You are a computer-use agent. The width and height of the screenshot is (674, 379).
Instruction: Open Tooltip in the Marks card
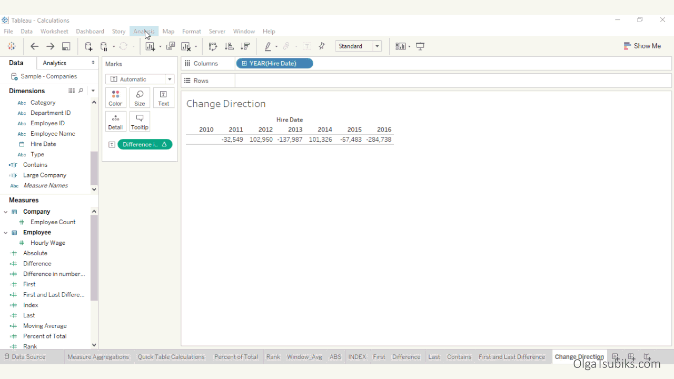tap(140, 122)
